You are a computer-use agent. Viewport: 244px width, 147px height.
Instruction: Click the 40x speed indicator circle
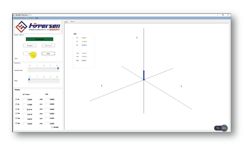[224, 128]
